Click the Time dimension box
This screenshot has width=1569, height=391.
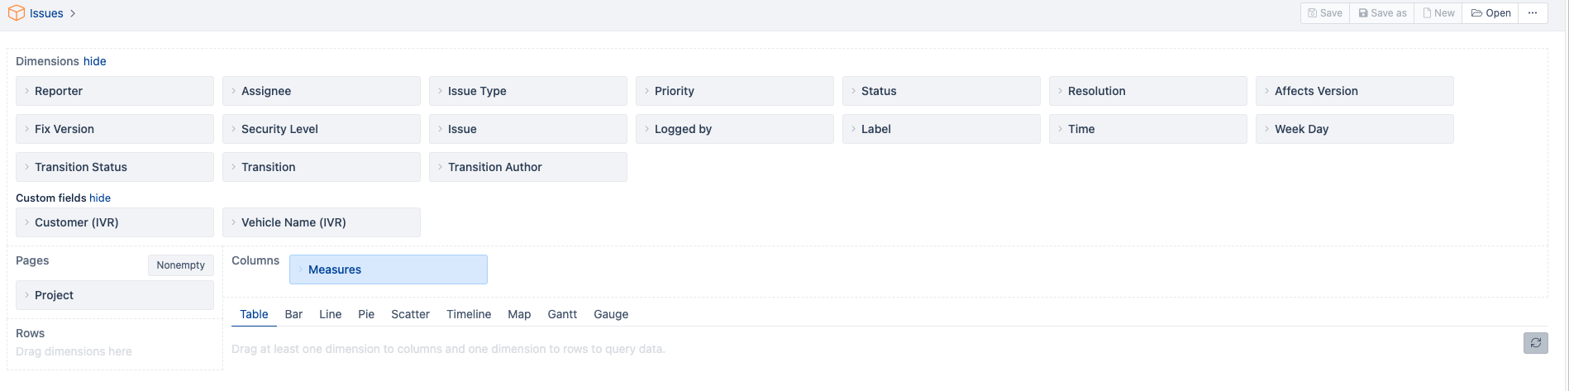click(x=1148, y=129)
